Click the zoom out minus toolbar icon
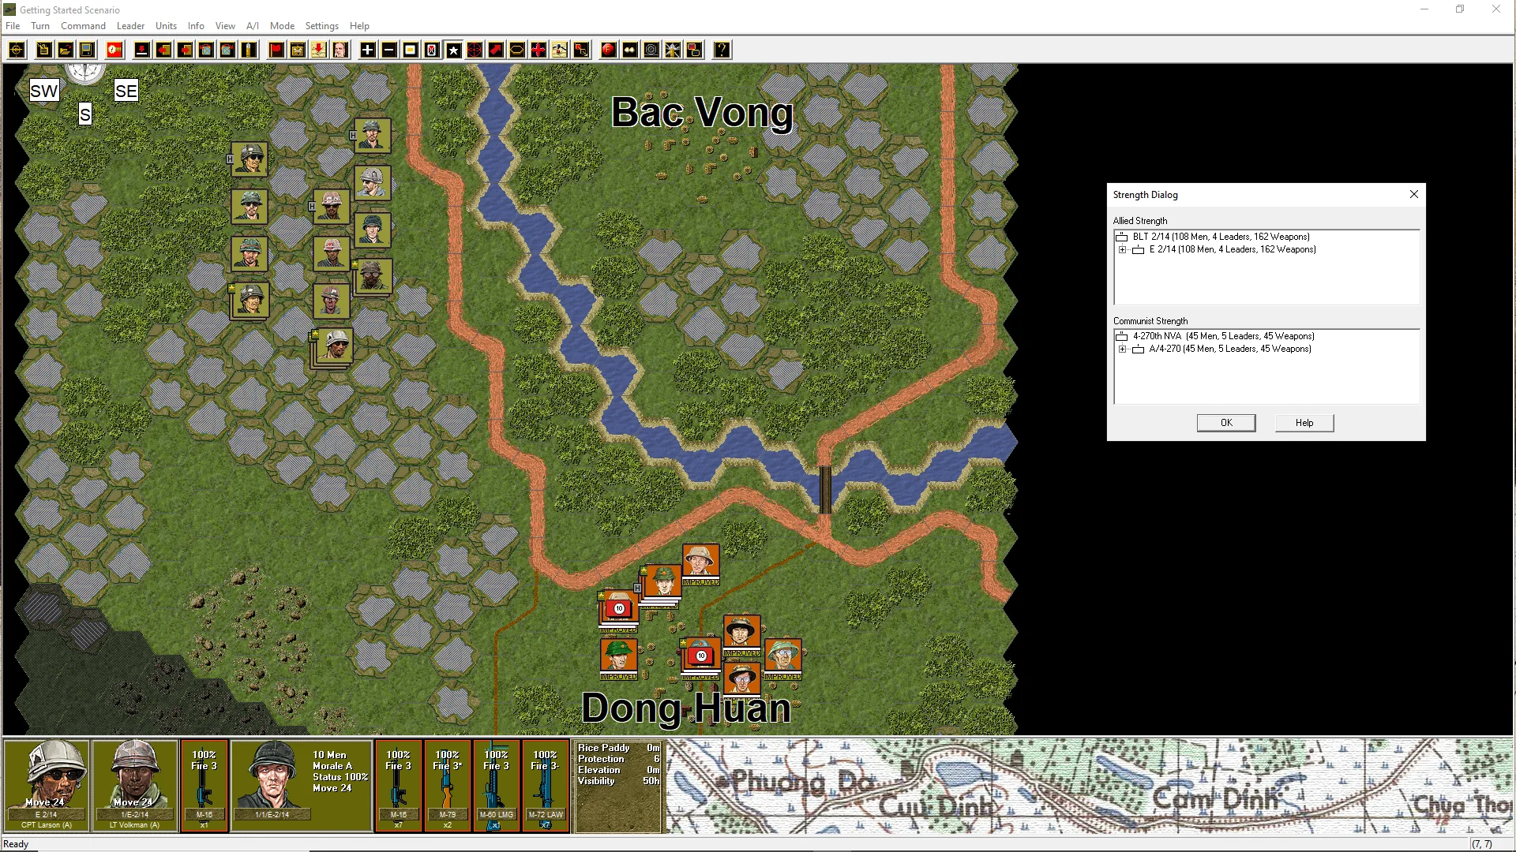The image size is (1516, 852). [389, 50]
